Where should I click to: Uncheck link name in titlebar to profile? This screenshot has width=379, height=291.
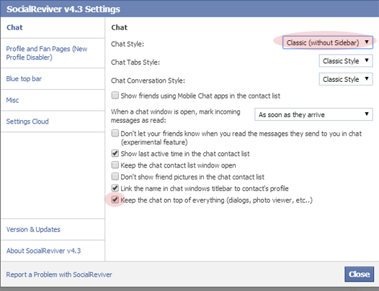[115, 188]
